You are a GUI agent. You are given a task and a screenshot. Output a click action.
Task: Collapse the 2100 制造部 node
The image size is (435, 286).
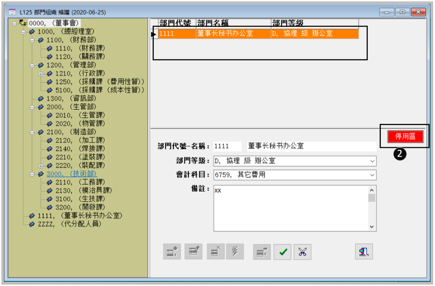pos(32,133)
